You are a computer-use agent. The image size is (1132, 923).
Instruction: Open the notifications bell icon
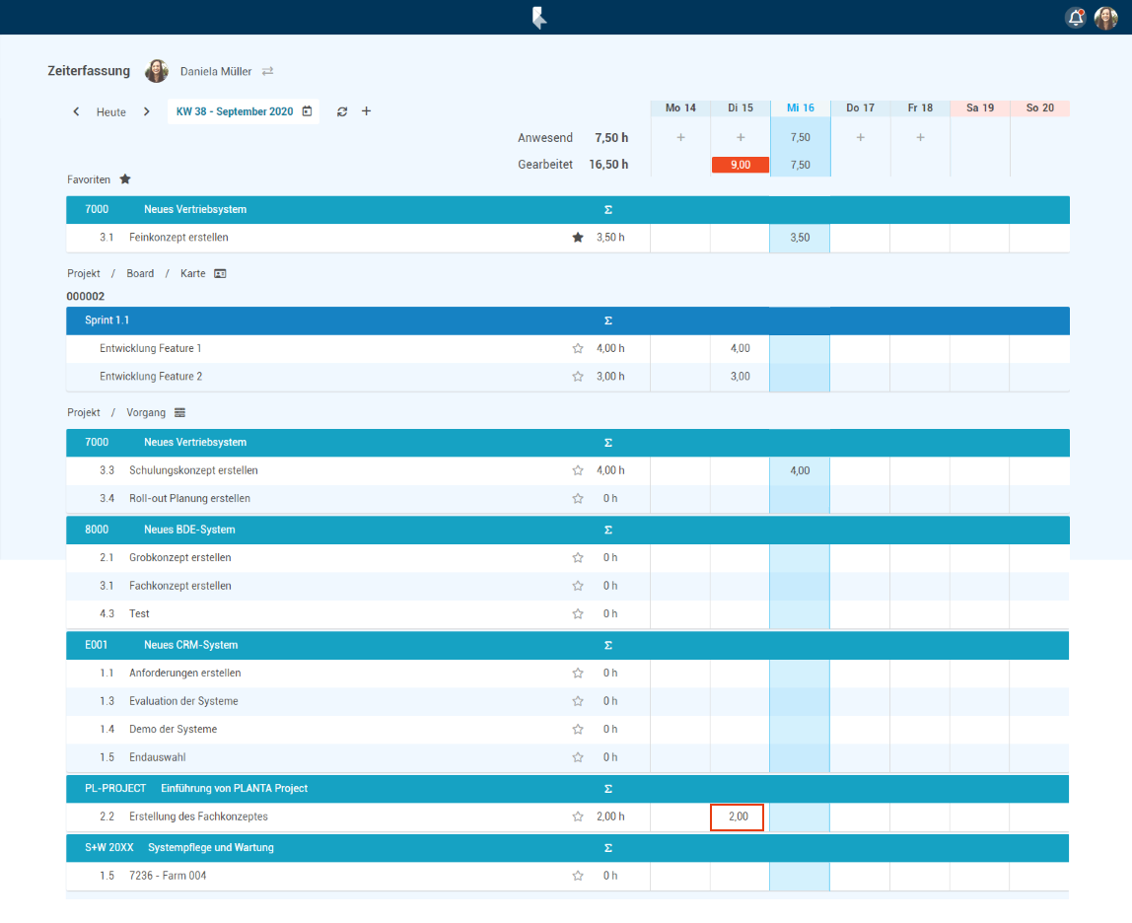[1075, 18]
